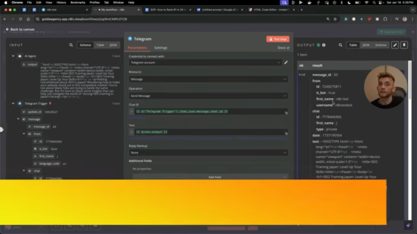Switch INPUT view to JSON
Viewport: 417px width, 234px height.
(113, 45)
